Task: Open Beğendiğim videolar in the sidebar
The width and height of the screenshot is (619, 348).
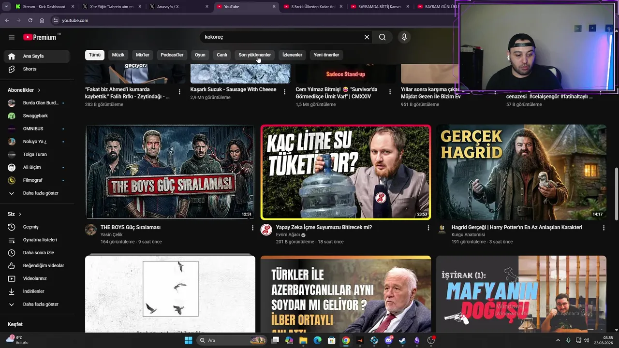Action: point(37,265)
